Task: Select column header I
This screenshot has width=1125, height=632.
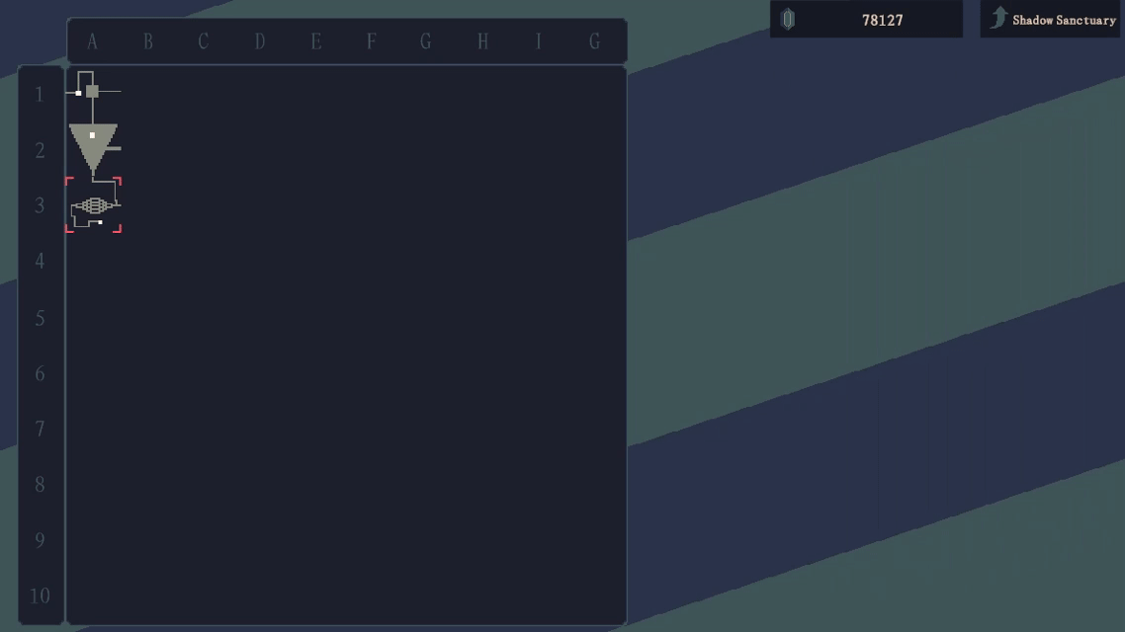Action: coord(539,41)
